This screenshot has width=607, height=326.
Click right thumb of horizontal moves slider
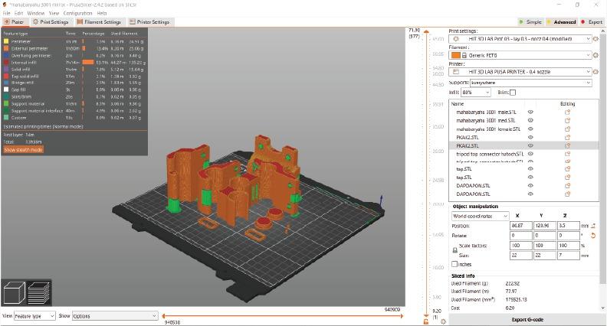(402, 316)
